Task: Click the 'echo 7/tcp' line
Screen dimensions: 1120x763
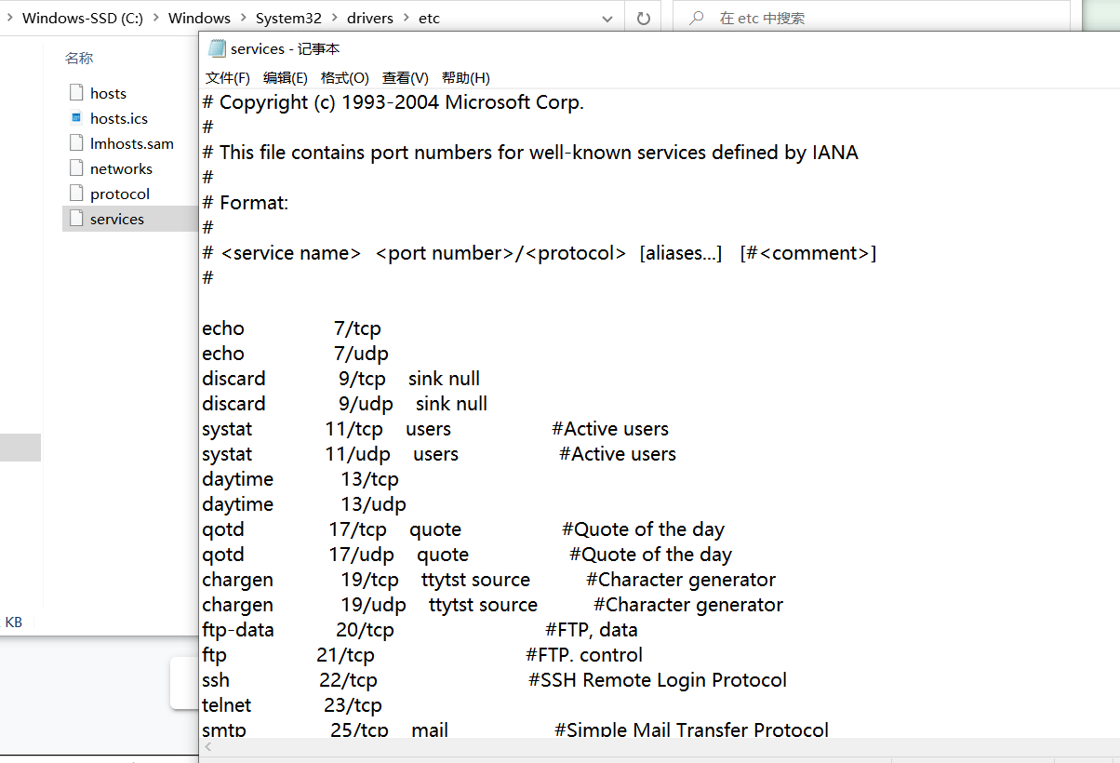Action: click(291, 328)
